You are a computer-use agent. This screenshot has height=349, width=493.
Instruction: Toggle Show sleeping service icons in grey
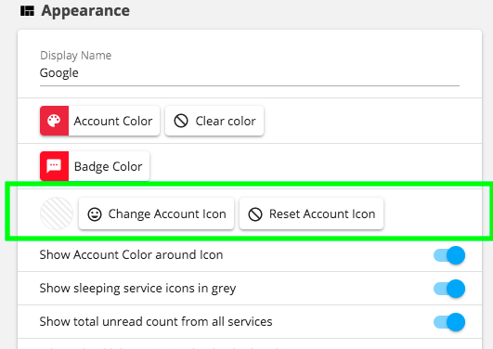click(449, 289)
